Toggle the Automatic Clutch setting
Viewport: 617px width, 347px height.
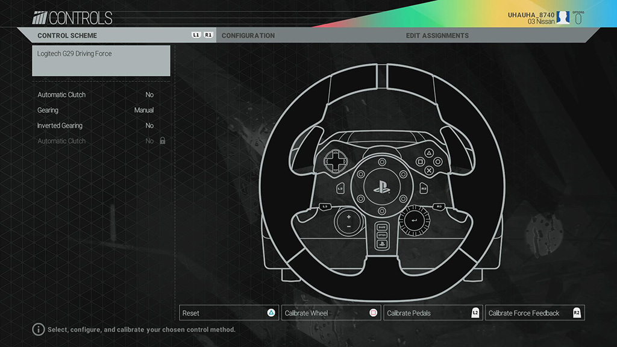point(96,95)
